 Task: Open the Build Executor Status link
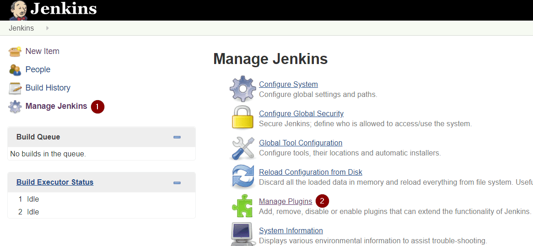[x=55, y=182]
